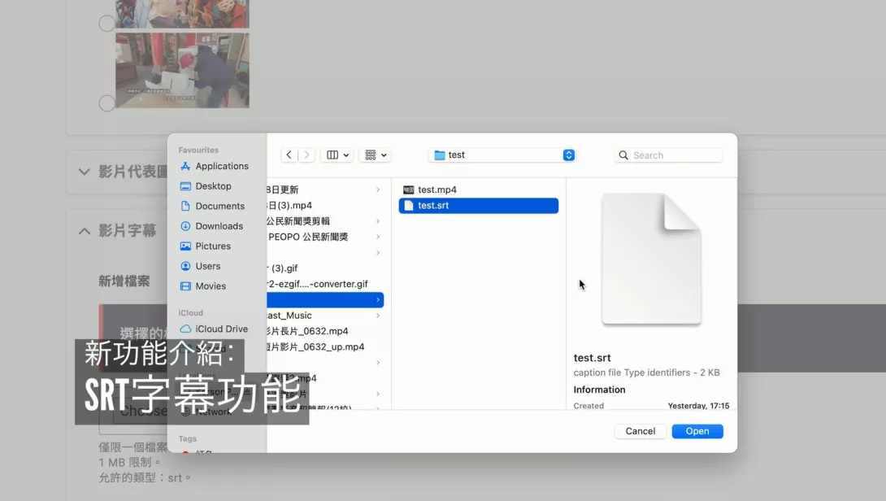Select the test.mp4 file
Screen dimensions: 886x501
[479, 190]
